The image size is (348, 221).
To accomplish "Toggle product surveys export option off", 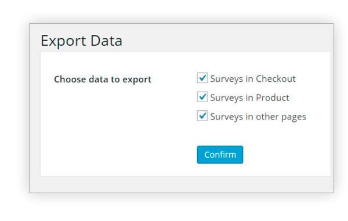I will point(202,97).
